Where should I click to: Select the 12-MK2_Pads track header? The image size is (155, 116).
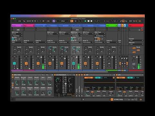point(76,26)
